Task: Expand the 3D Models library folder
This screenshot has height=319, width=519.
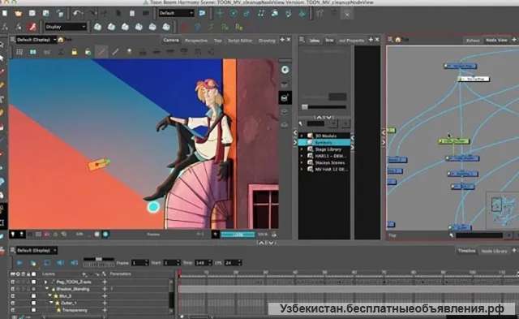Action: point(302,136)
